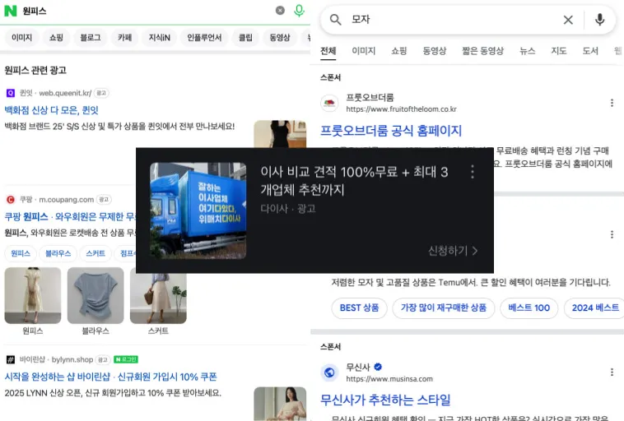The image size is (624, 421).
Task: Click the 쿠팡 red favicon
Action: click(x=11, y=200)
